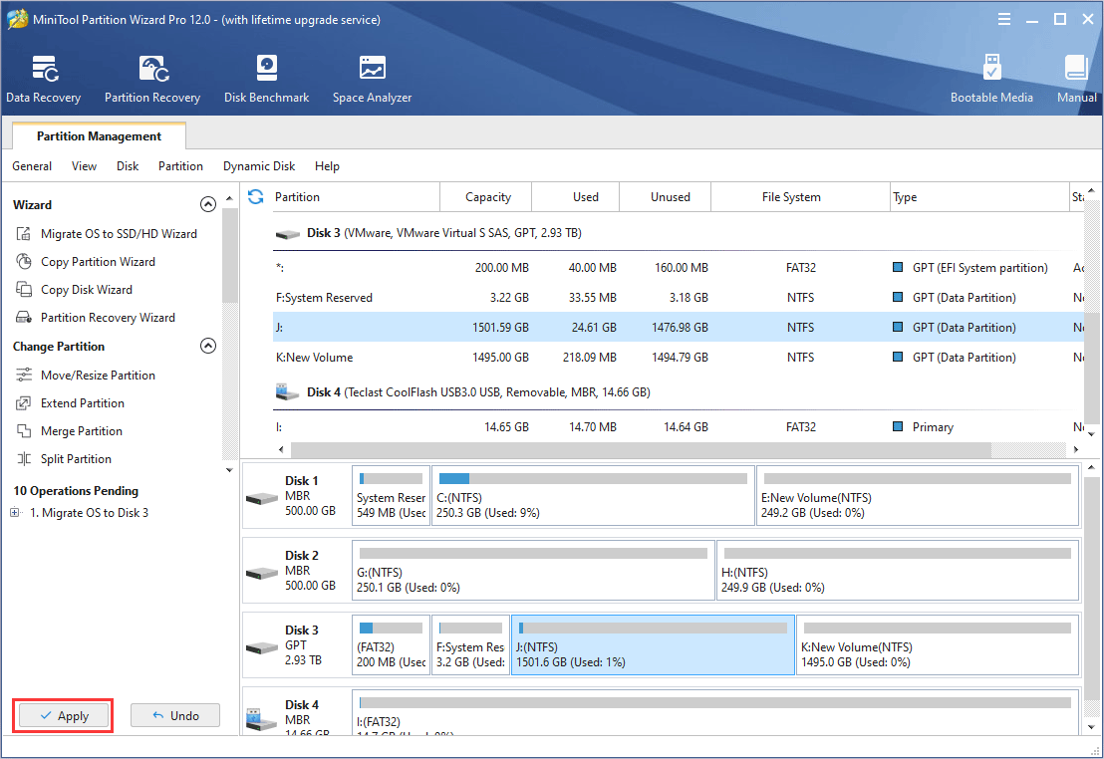Open the Bootable Media builder
The width and height of the screenshot is (1104, 759).
tap(991, 79)
